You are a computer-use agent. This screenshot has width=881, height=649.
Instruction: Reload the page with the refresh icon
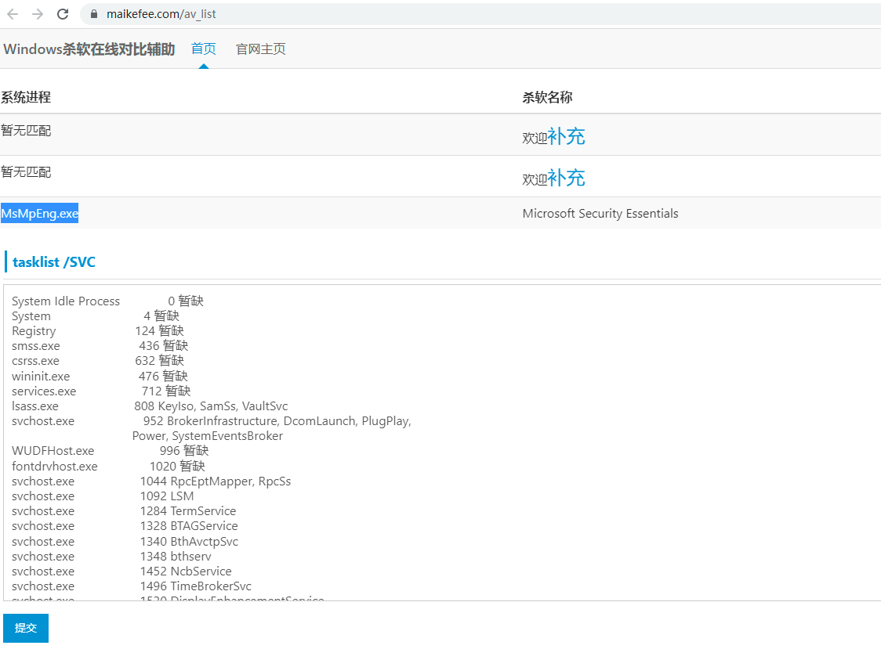(63, 14)
